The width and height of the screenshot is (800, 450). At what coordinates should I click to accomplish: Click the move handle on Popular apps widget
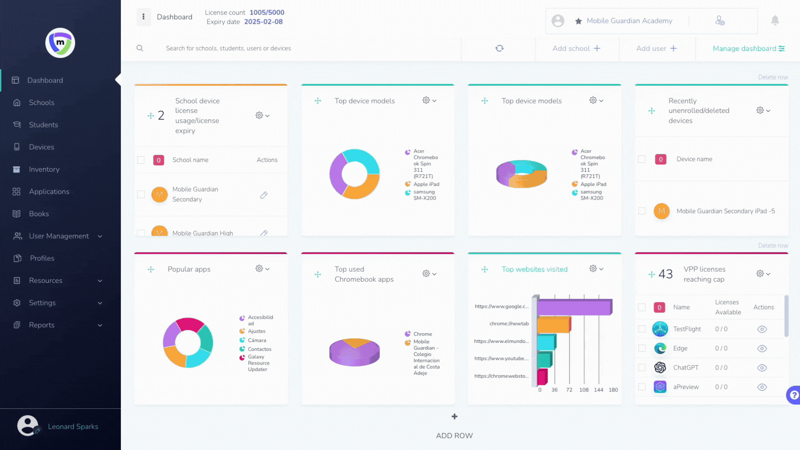pos(151,269)
